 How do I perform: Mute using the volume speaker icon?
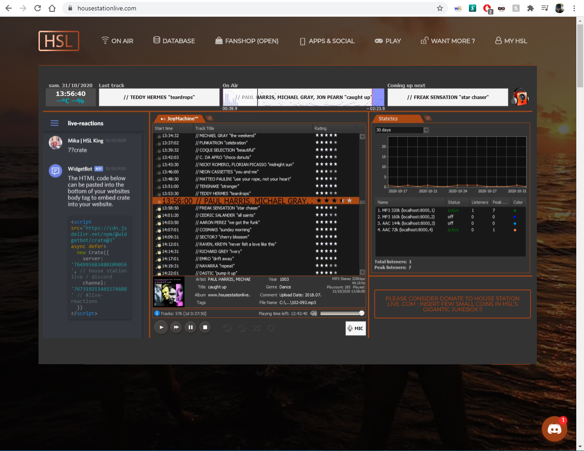[314, 313]
